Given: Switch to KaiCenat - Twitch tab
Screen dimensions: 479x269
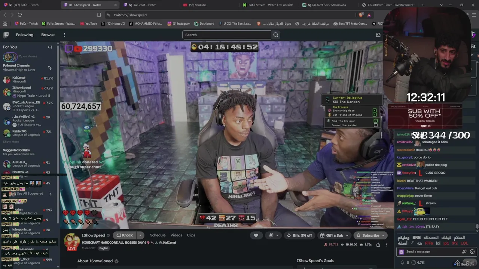Looking at the screenshot, I should (149, 5).
